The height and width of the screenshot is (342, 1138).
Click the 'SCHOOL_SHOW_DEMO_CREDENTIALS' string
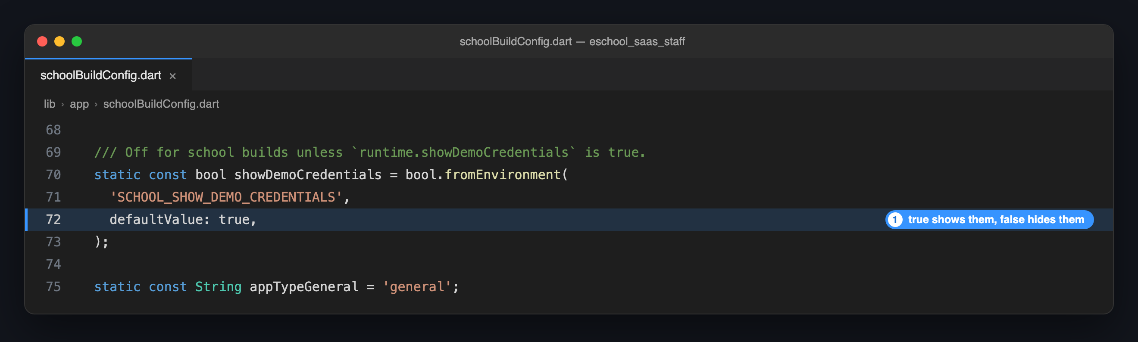(226, 197)
